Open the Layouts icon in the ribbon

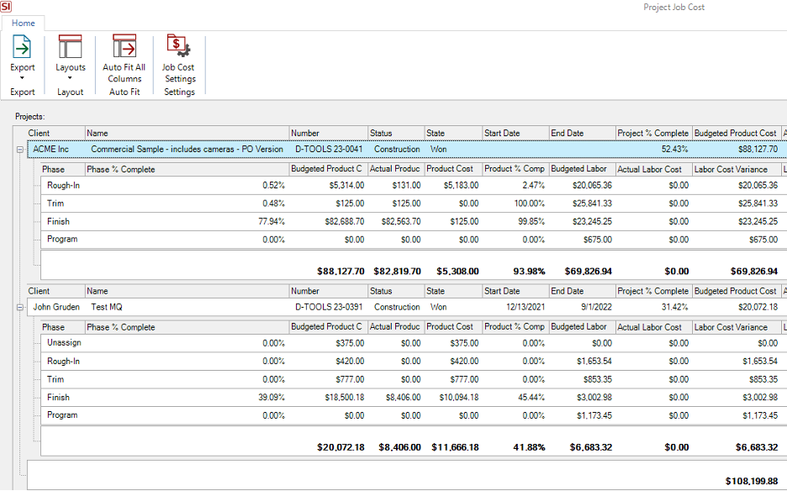71,47
